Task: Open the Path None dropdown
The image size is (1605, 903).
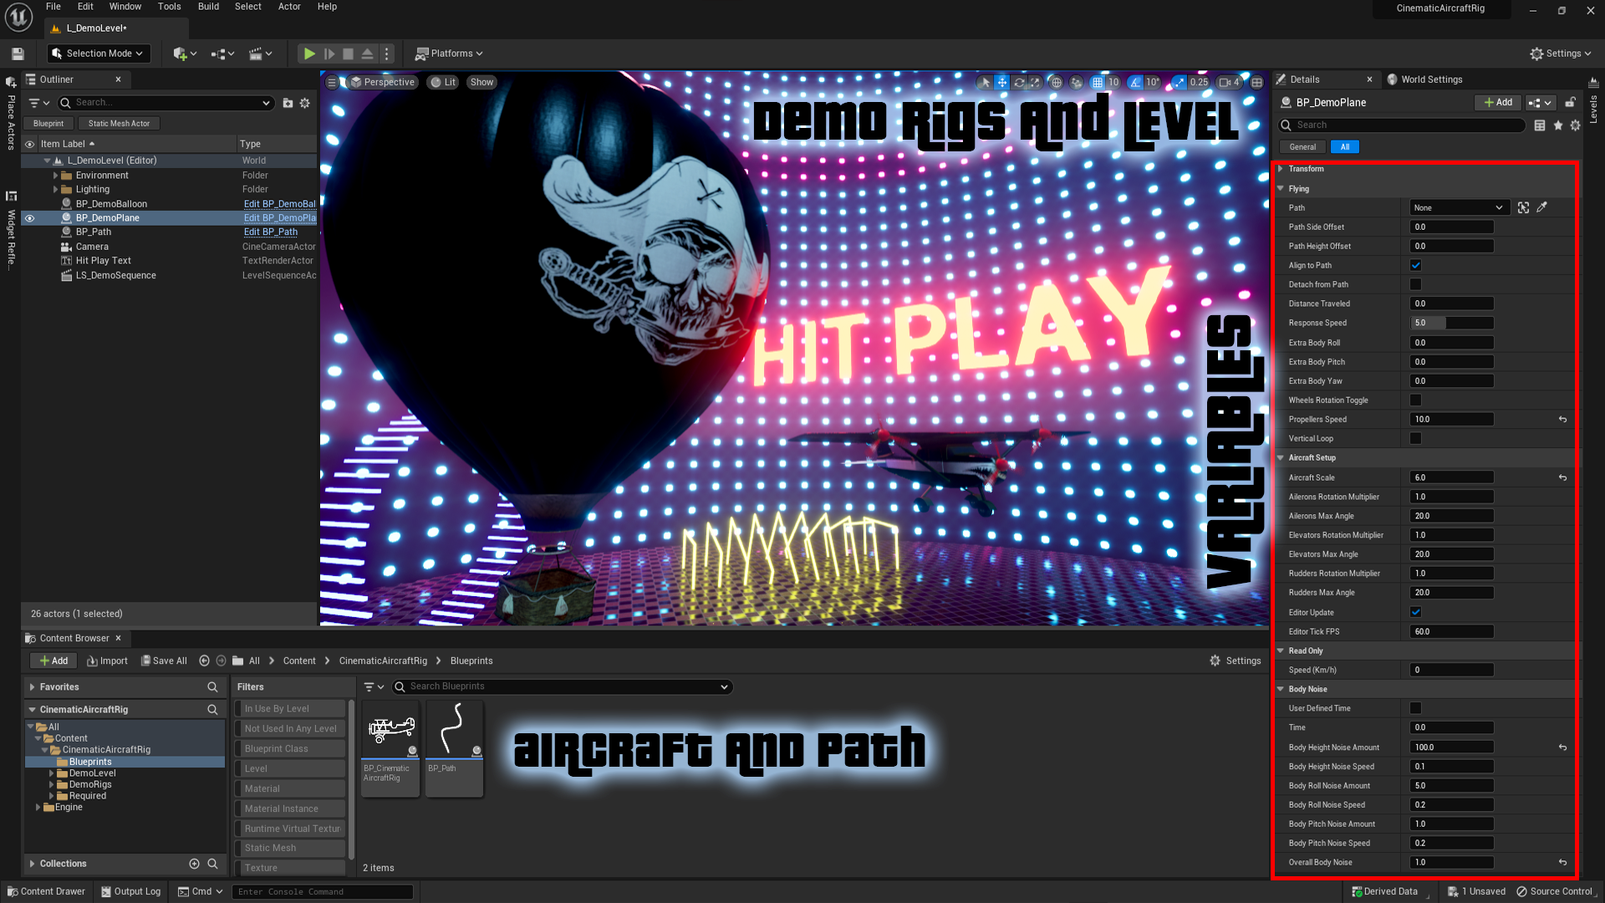Action: 1458,207
